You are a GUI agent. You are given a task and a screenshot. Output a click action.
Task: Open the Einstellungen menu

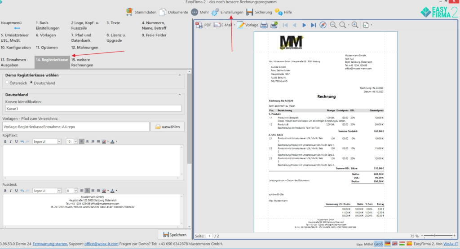pyautogui.click(x=227, y=12)
